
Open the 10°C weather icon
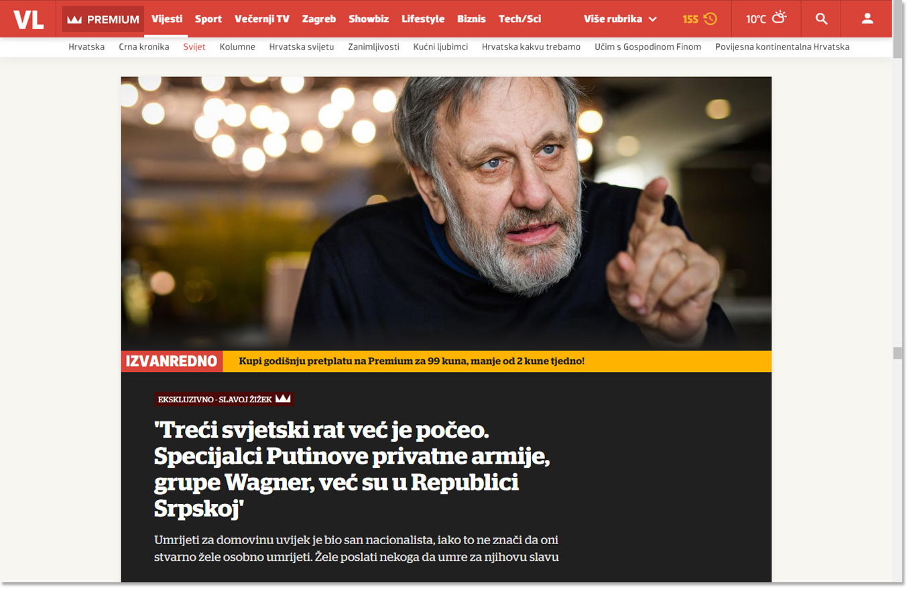coord(779,18)
